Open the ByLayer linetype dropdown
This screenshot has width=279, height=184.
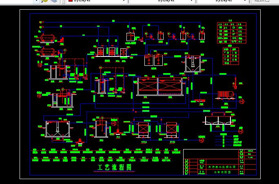click(x=162, y=1)
